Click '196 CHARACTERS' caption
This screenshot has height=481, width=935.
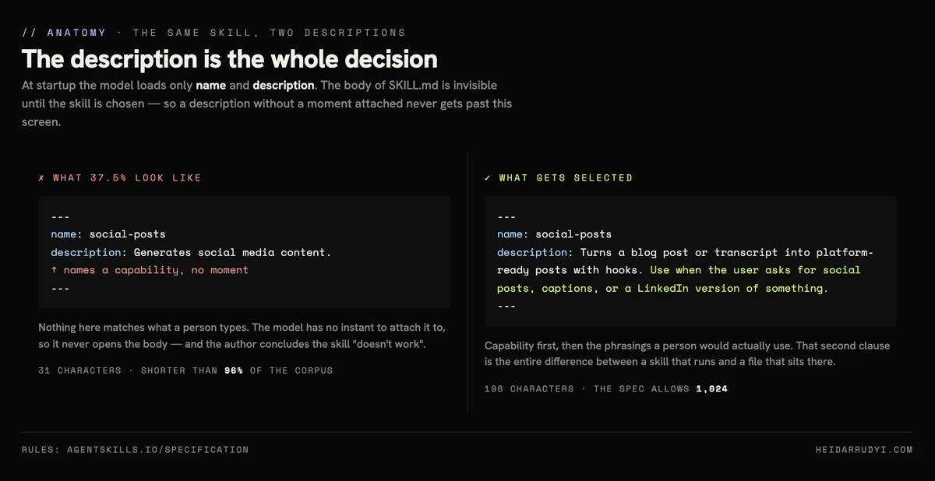coord(529,388)
